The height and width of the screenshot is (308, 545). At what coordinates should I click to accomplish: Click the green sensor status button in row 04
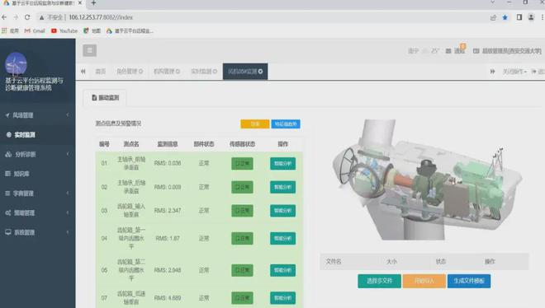pos(242,238)
